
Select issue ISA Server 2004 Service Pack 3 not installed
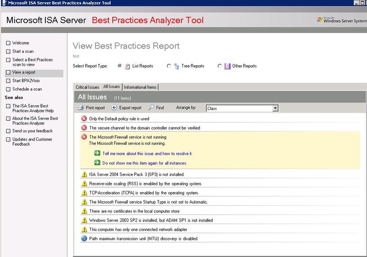tap(137, 174)
